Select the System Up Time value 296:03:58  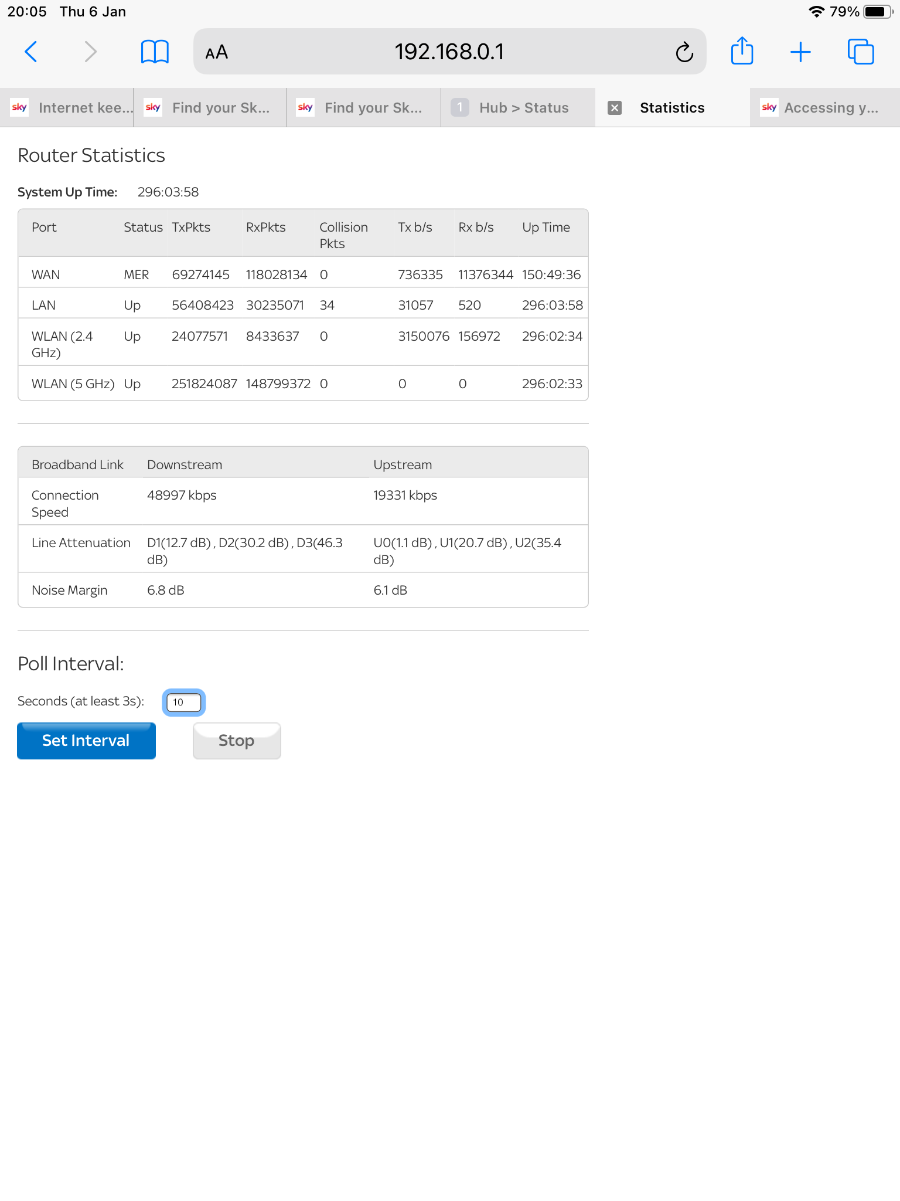point(168,192)
